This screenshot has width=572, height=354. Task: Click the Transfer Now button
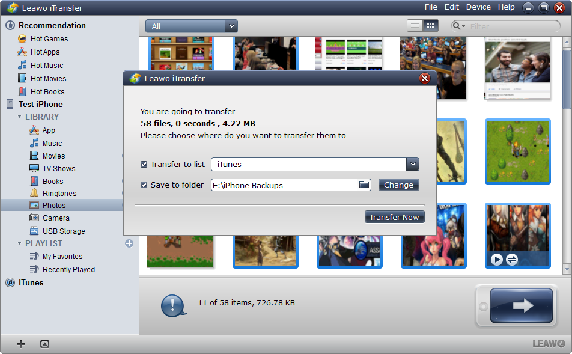394,217
